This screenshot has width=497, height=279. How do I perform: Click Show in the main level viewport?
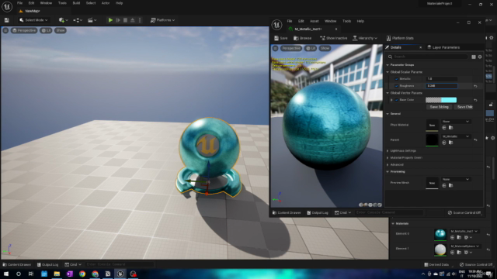tap(61, 30)
